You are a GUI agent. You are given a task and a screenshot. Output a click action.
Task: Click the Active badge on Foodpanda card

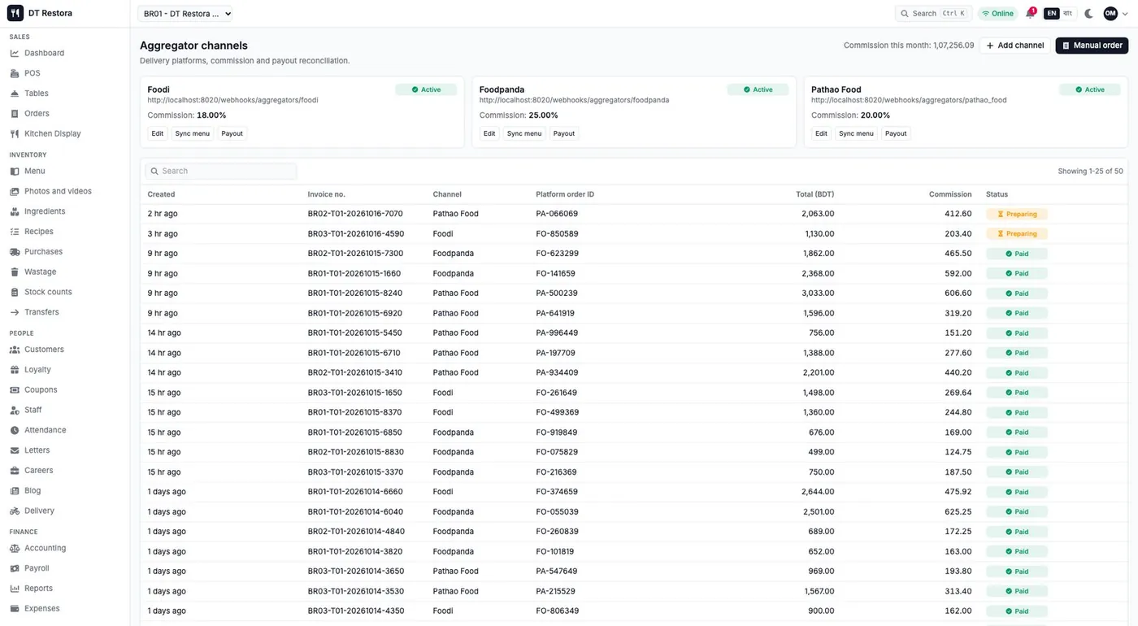758,89
